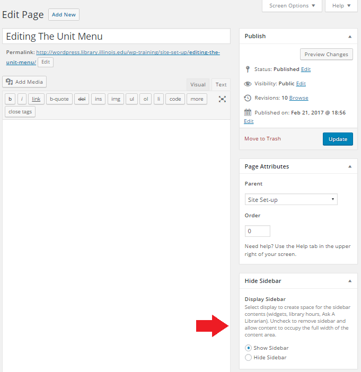
Task: Click the italic 'i' quicktag button
Action: point(22,99)
